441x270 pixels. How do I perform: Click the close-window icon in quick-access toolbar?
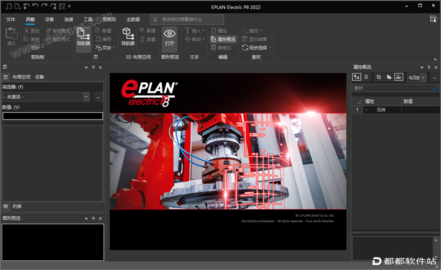[x=62, y=6]
